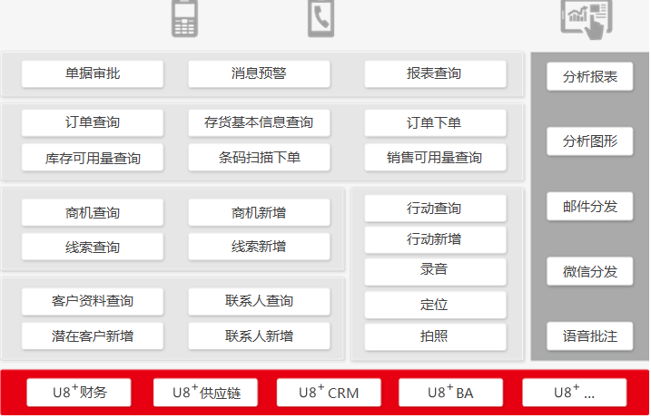This screenshot has width=651, height=418.
Task: Select the 消息预警 button
Action: pos(259,74)
